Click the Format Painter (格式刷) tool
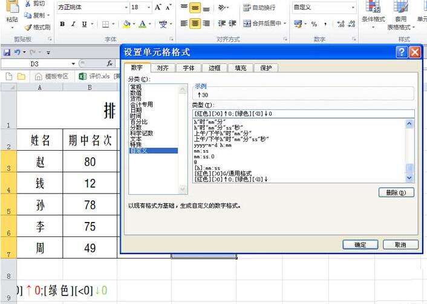Viewport: 427px width, 304px height. (37, 27)
